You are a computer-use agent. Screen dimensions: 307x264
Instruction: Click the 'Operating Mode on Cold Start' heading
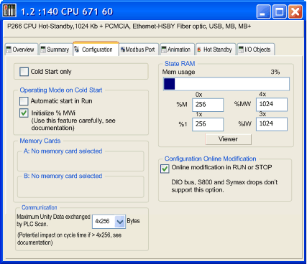[61, 90]
